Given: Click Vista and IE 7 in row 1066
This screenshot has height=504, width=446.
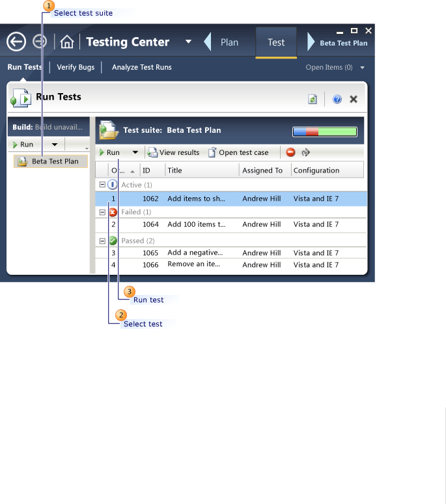Looking at the screenshot, I should click(x=316, y=265).
